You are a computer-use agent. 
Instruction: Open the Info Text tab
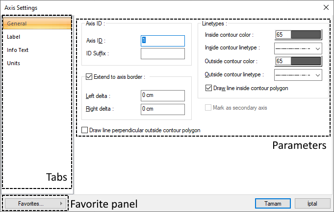pyautogui.click(x=17, y=50)
